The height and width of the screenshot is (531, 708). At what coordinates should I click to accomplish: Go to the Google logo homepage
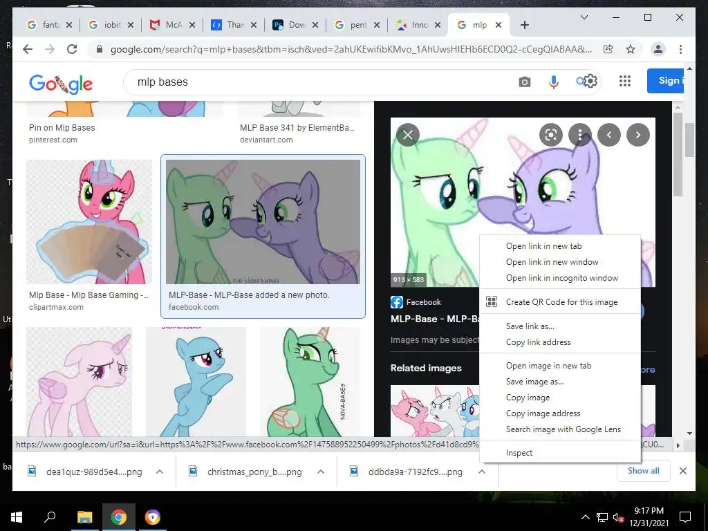61,83
